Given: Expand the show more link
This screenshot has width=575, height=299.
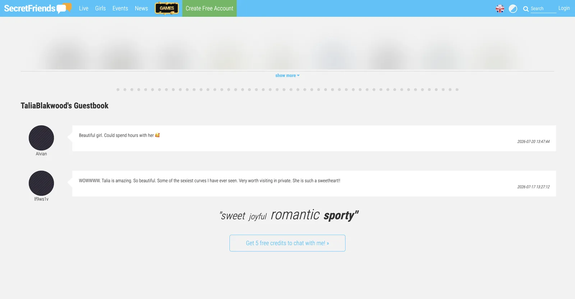Looking at the screenshot, I should coord(287,76).
